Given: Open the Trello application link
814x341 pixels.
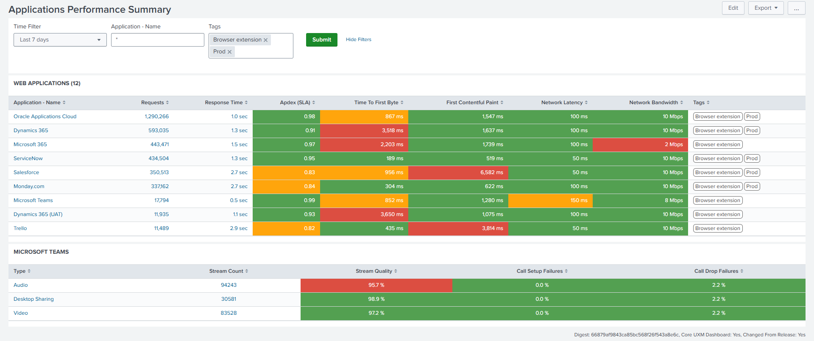Looking at the screenshot, I should (x=20, y=228).
